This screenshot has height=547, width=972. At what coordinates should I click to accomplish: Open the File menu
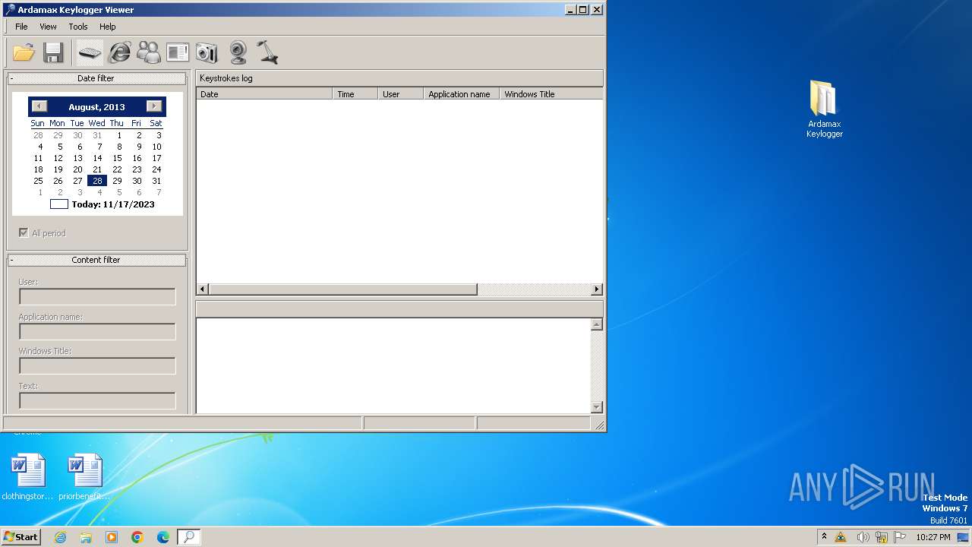click(21, 27)
